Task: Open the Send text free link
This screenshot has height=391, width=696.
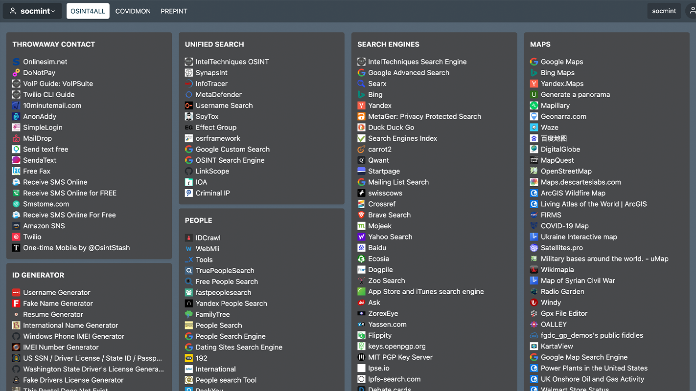Action: [x=46, y=149]
